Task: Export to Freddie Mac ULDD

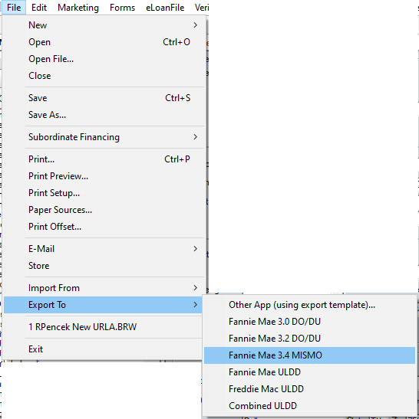Action: pyautogui.click(x=309, y=389)
